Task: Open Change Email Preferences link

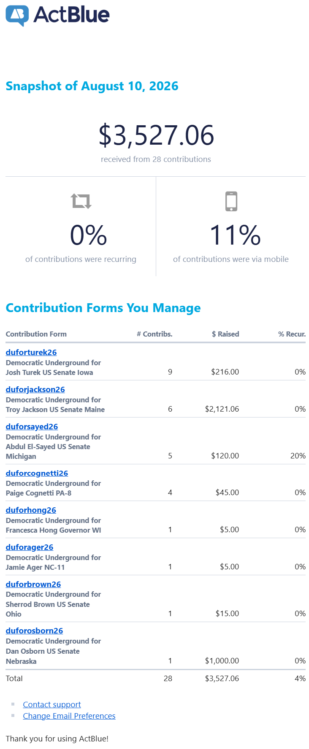Action: coord(69,716)
